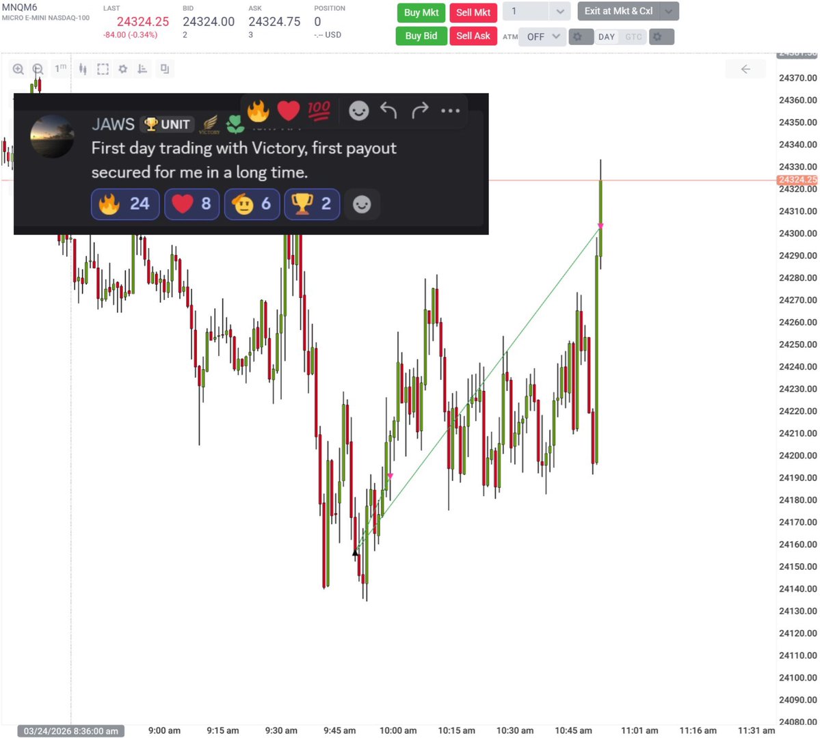Click the upper pink trade exit marker
The width and height of the screenshot is (820, 738).
click(600, 225)
